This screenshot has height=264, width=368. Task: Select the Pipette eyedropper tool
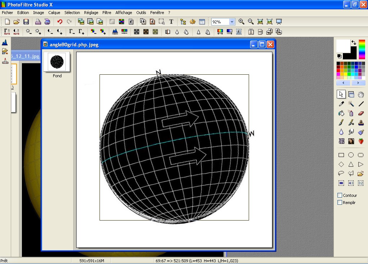(x=341, y=104)
